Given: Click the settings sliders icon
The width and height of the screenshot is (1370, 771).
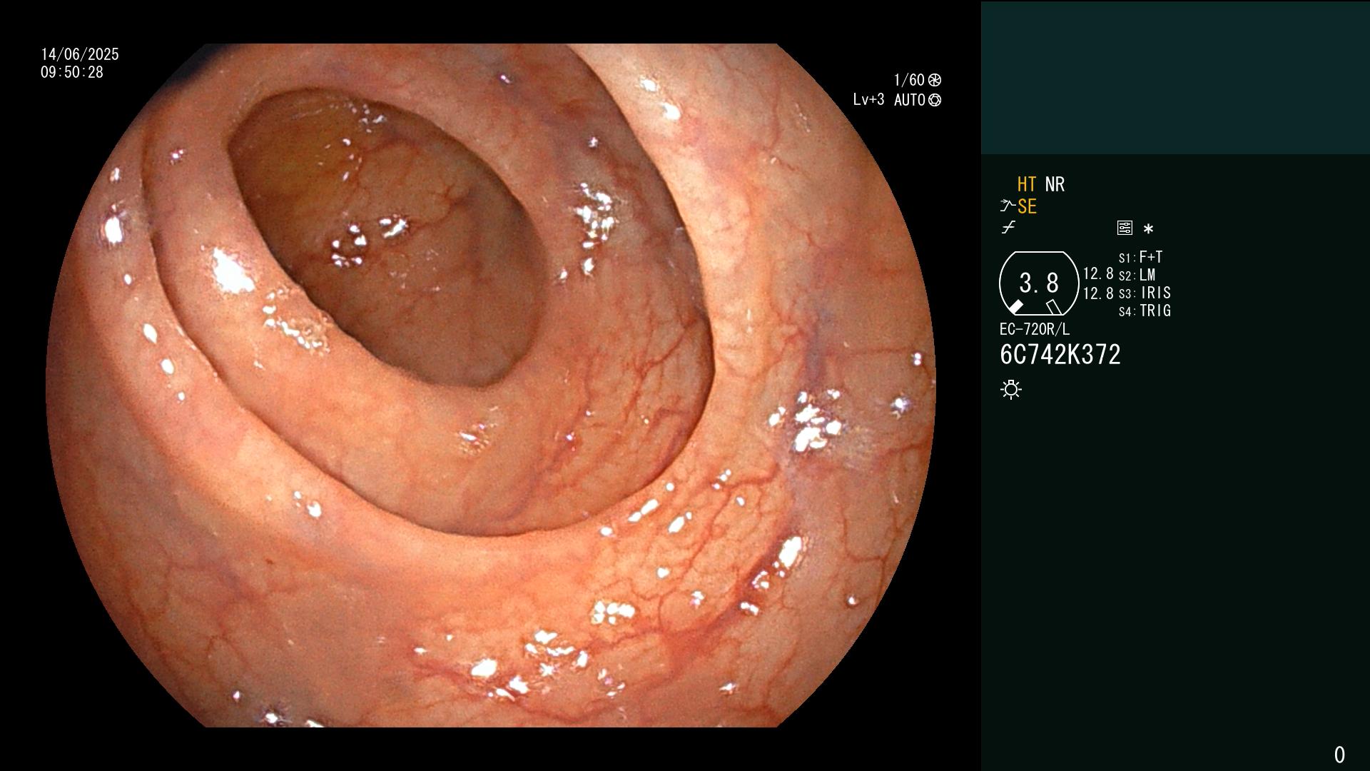Looking at the screenshot, I should [x=1125, y=228].
